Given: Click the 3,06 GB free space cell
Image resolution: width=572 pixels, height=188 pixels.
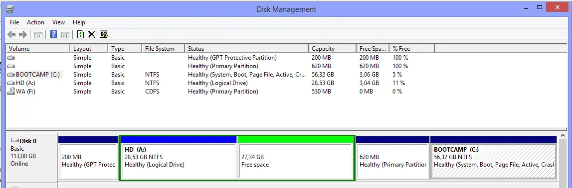Looking at the screenshot, I should (369, 75).
